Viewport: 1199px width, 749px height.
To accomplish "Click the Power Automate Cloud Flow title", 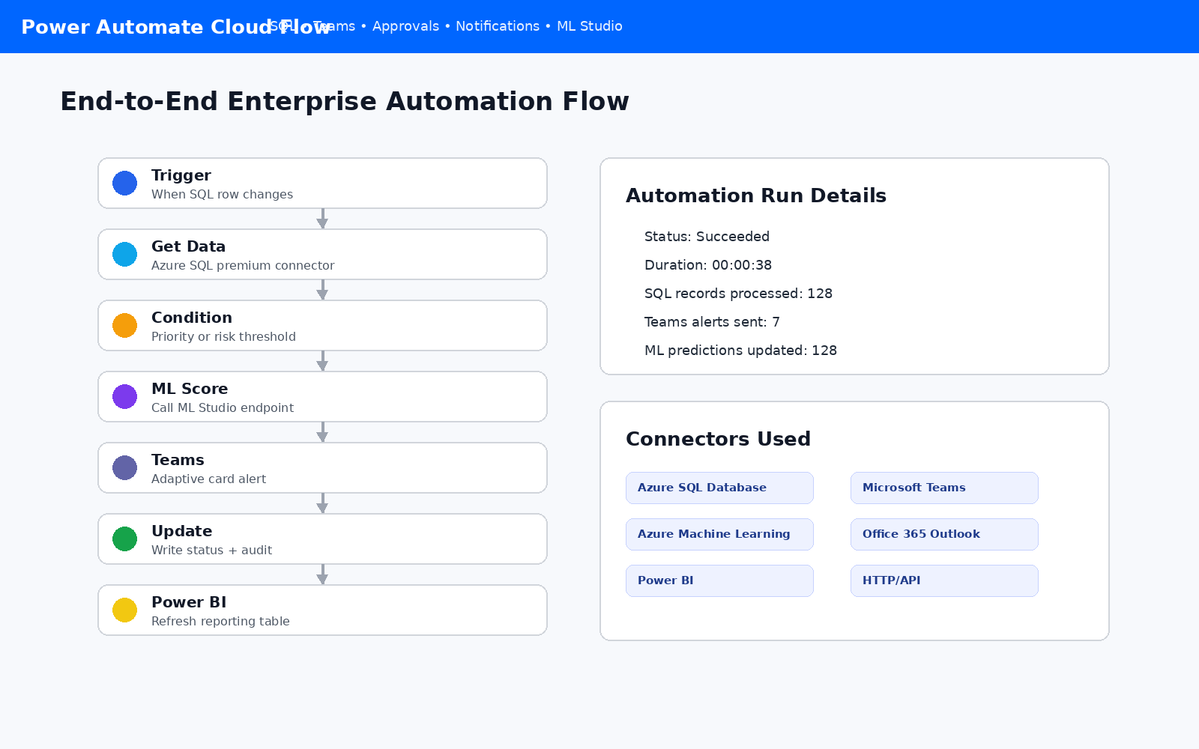I will [175, 27].
